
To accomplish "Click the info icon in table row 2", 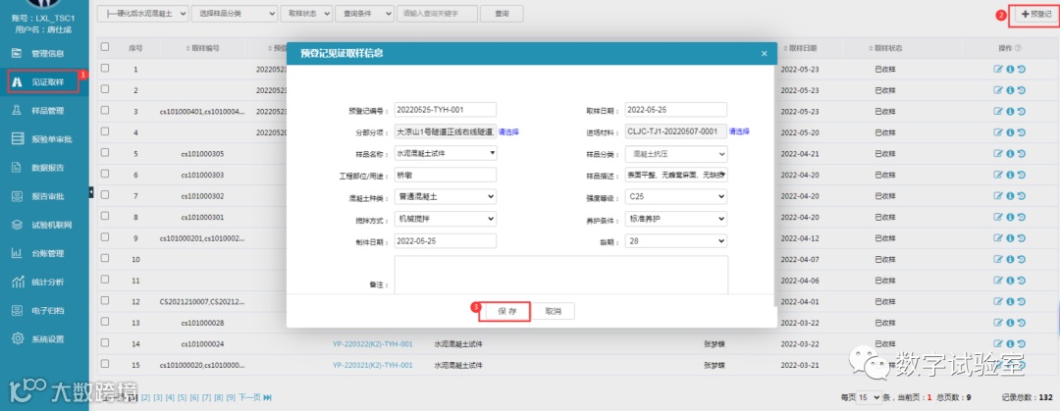I will tap(1010, 90).
